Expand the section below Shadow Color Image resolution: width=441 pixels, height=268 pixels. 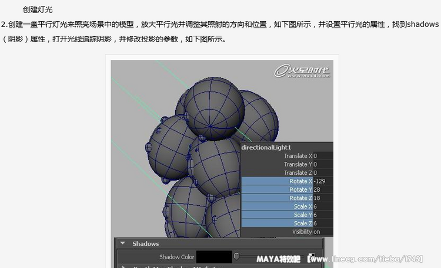125,266
